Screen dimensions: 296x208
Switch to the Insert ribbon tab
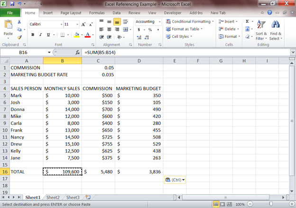point(48,13)
